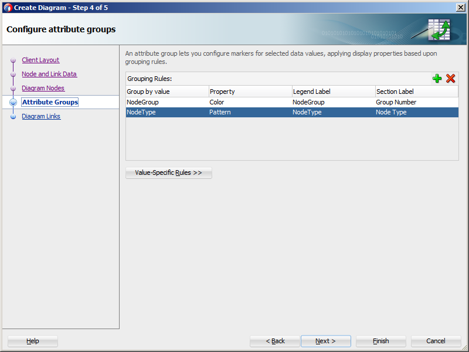Cancel the Create Diagram wizard

coord(436,341)
